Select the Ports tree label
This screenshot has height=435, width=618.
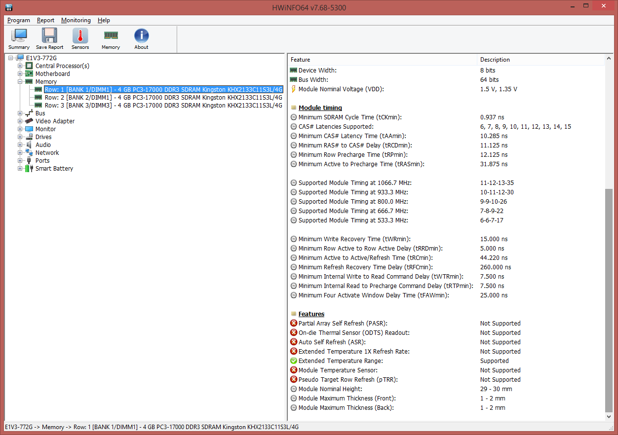pos(42,161)
